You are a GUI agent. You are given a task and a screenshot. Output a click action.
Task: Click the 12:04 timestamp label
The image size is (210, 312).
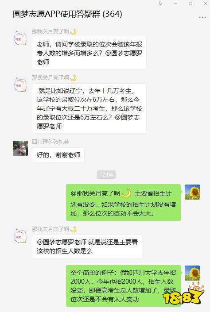click(x=106, y=175)
